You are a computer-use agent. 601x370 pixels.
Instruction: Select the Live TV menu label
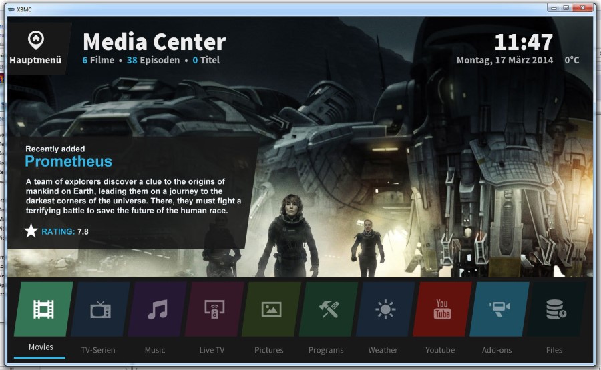tap(212, 350)
